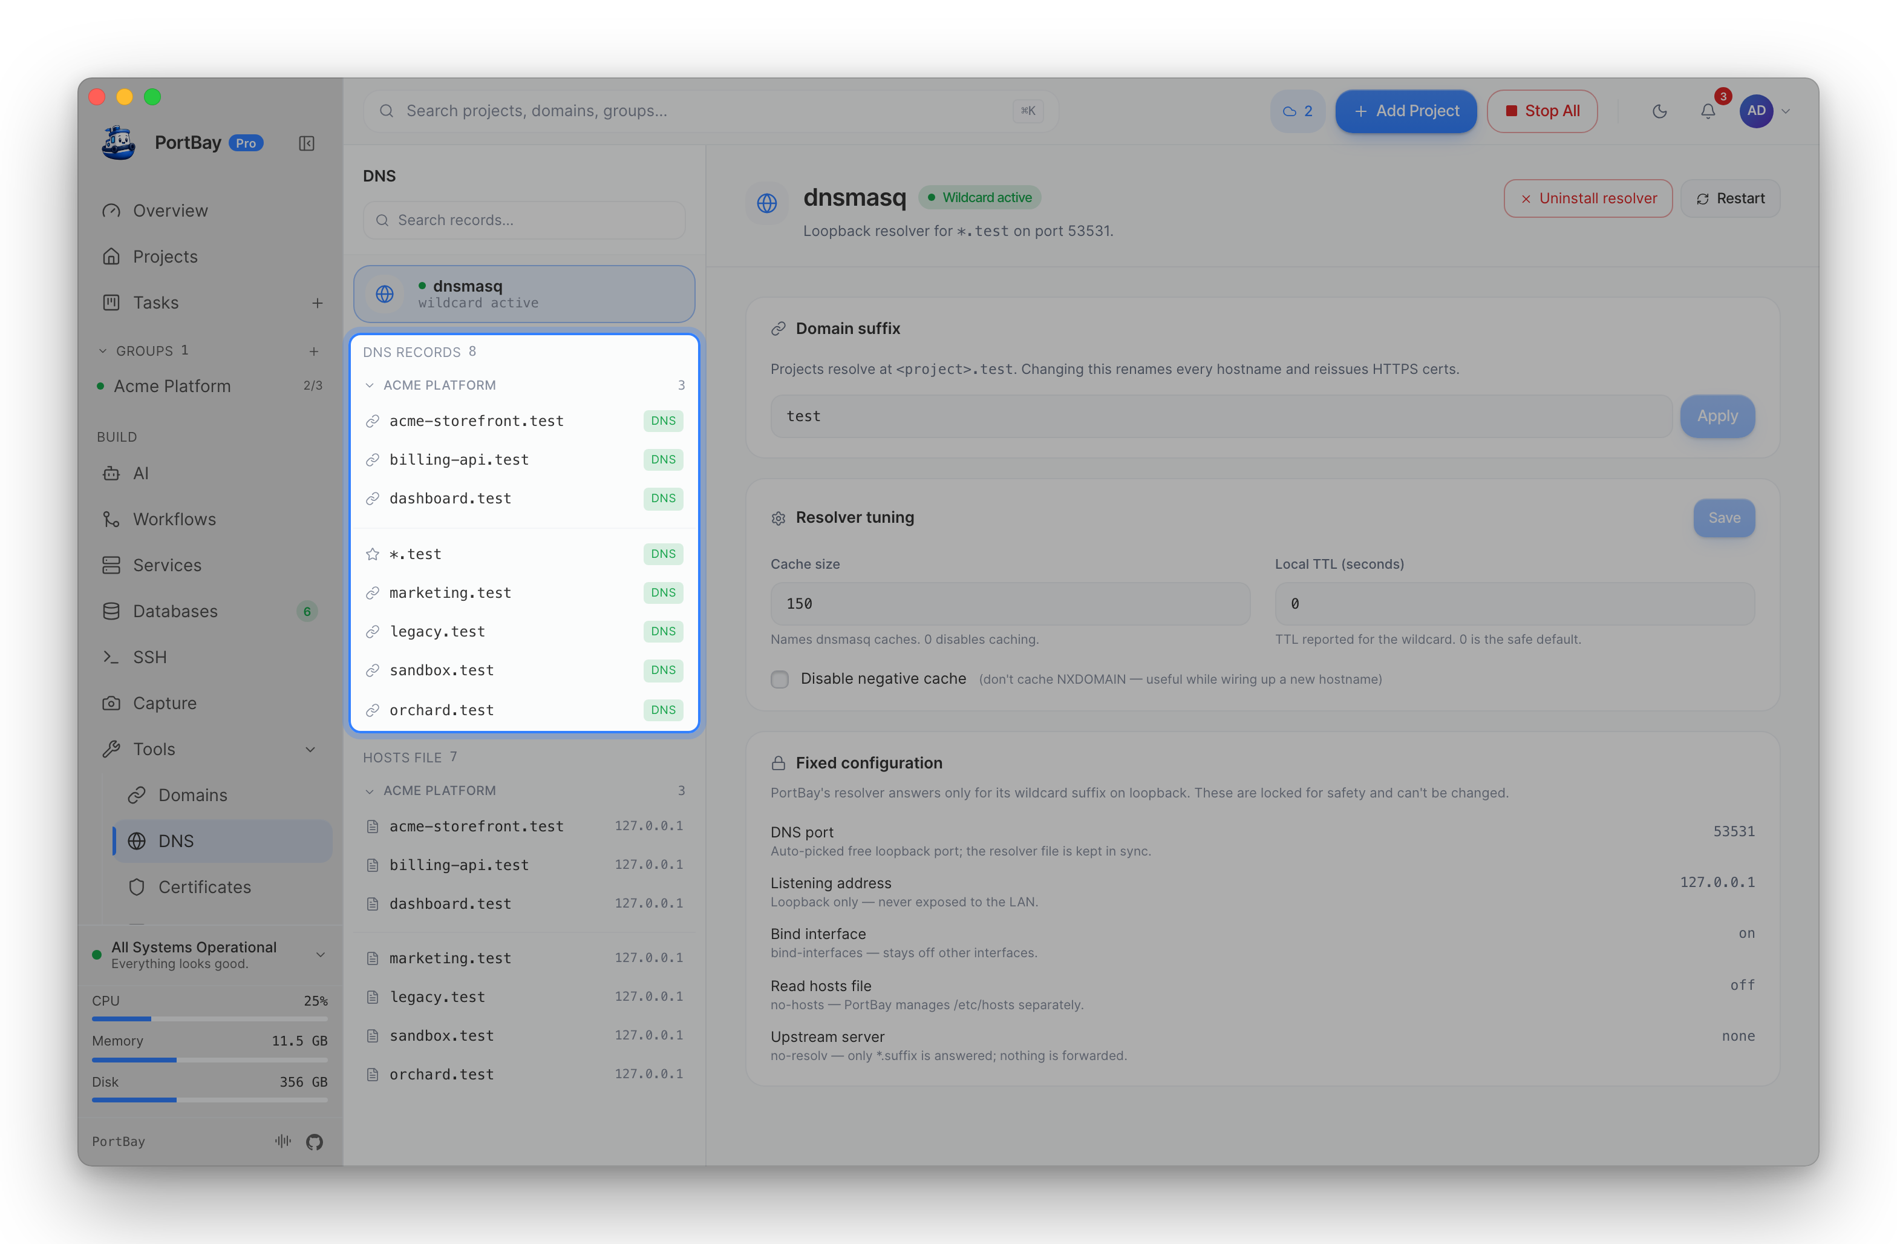Restart the dnsmasq resolver
The height and width of the screenshot is (1244, 1897).
pyautogui.click(x=1729, y=198)
